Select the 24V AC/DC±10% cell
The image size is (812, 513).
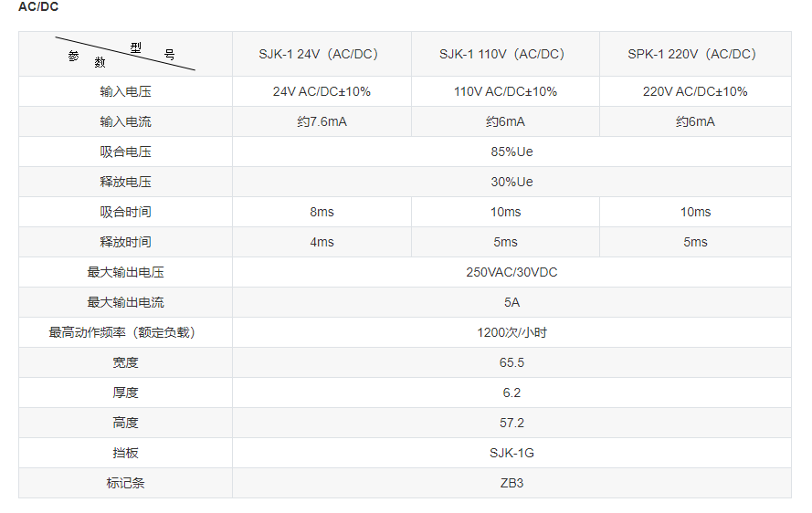coord(322,91)
